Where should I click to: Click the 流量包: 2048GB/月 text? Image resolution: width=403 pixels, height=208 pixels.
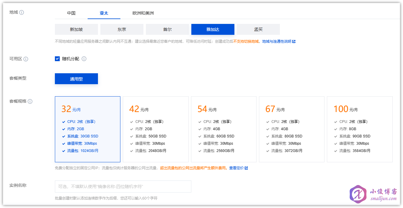pos(151,151)
